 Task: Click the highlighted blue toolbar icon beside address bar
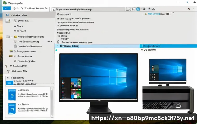(x=138, y=9)
